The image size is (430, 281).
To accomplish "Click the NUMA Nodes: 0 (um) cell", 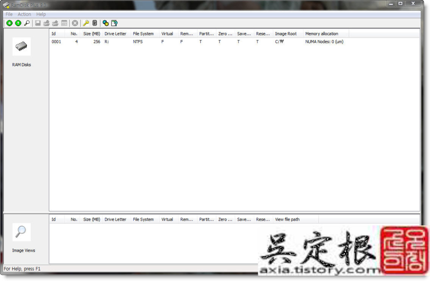I will pyautogui.click(x=324, y=42).
